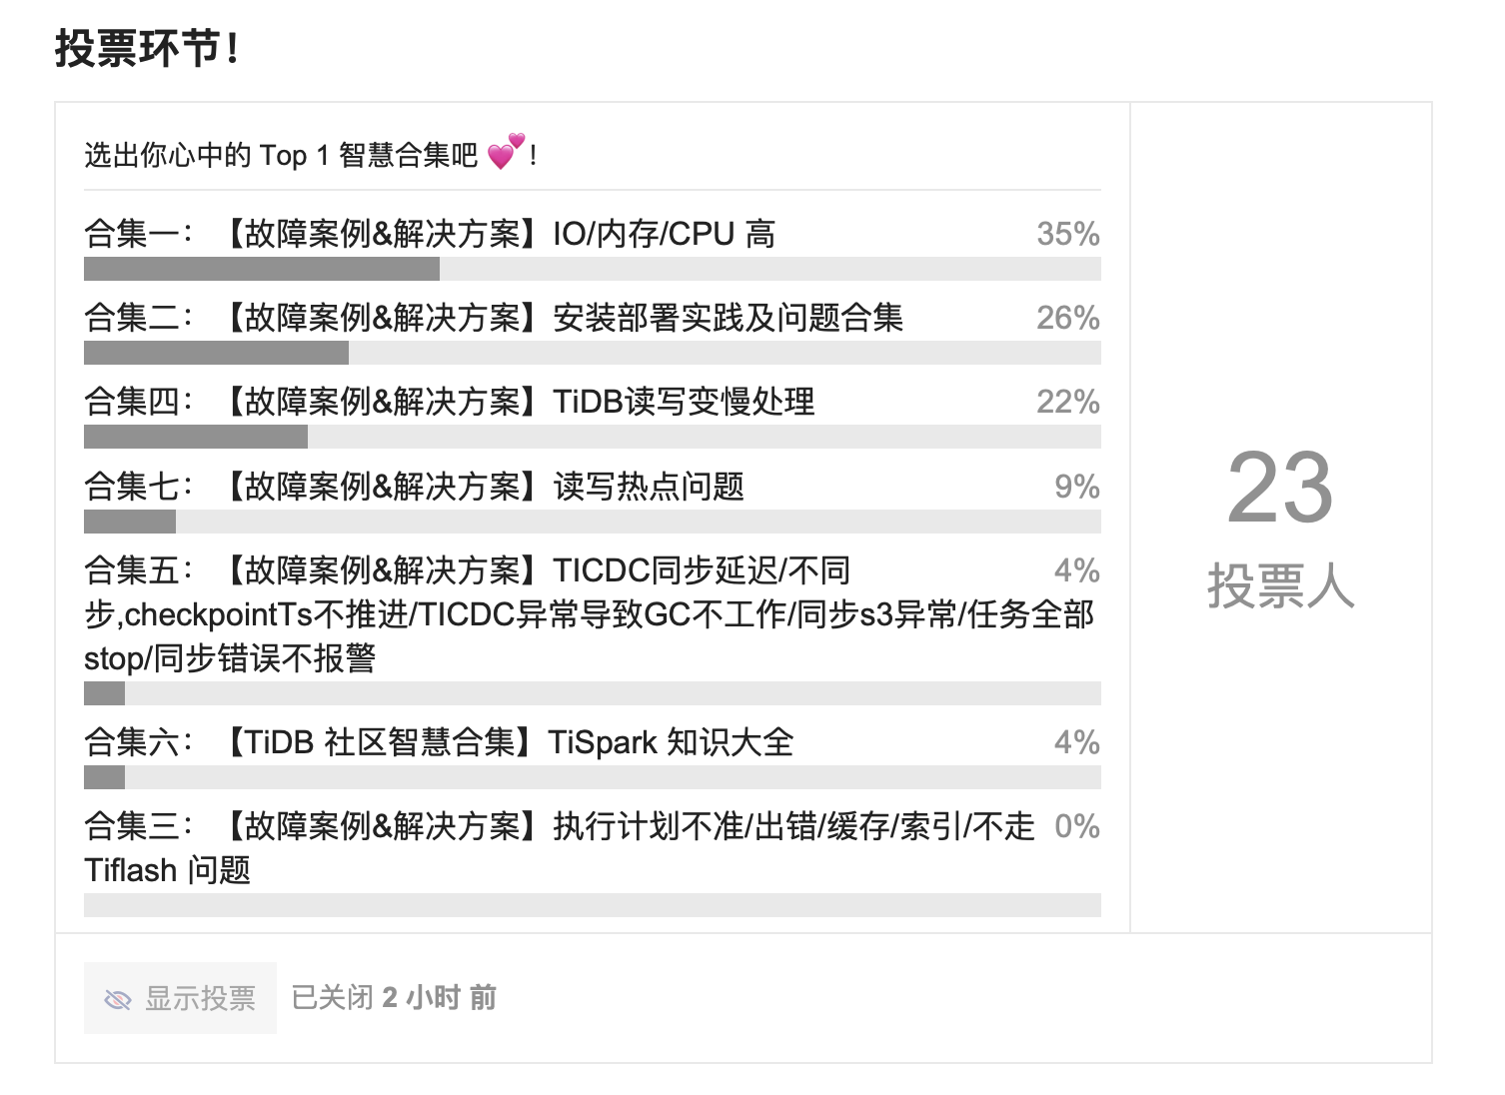
Task: Click the 22% result progress bar
Action: pos(592,437)
